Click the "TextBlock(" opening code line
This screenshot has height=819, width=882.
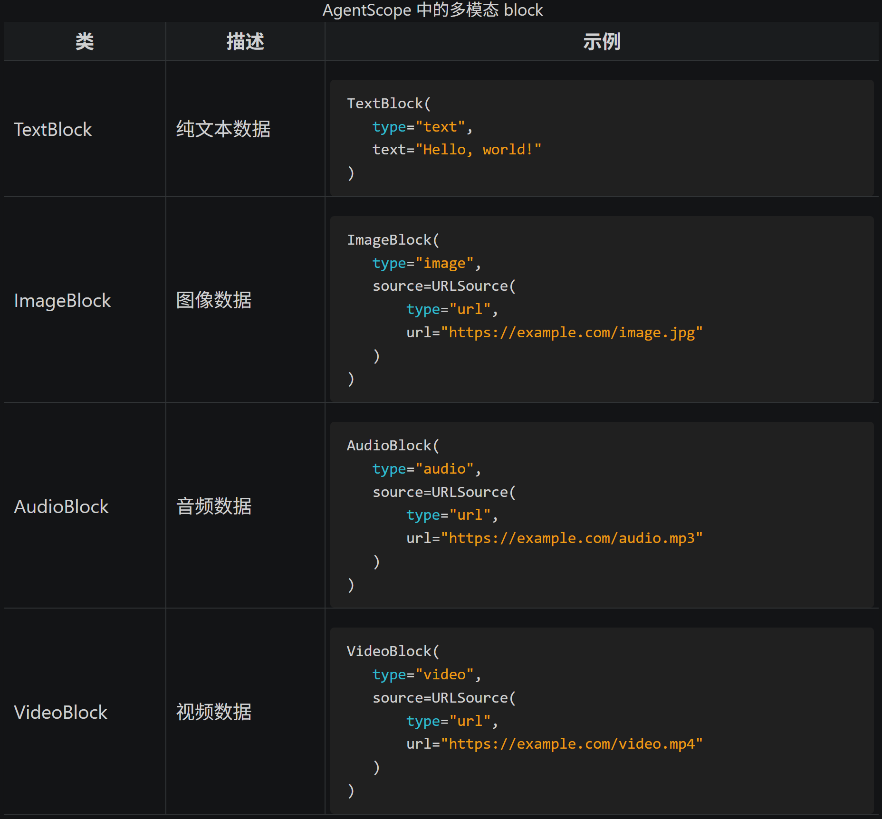389,104
